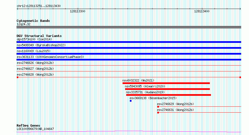Click the blue bar under nsv5499349
Image resolution: width=249 pixels, height=135 pixels.
129,48
